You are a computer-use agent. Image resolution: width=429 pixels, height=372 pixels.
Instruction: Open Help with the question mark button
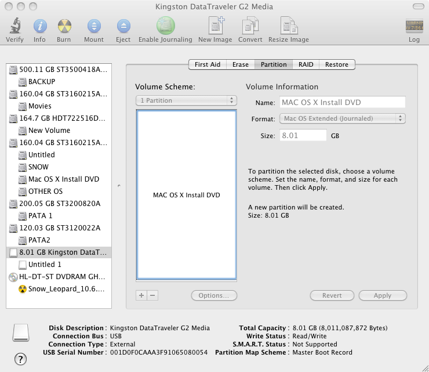(x=20, y=359)
